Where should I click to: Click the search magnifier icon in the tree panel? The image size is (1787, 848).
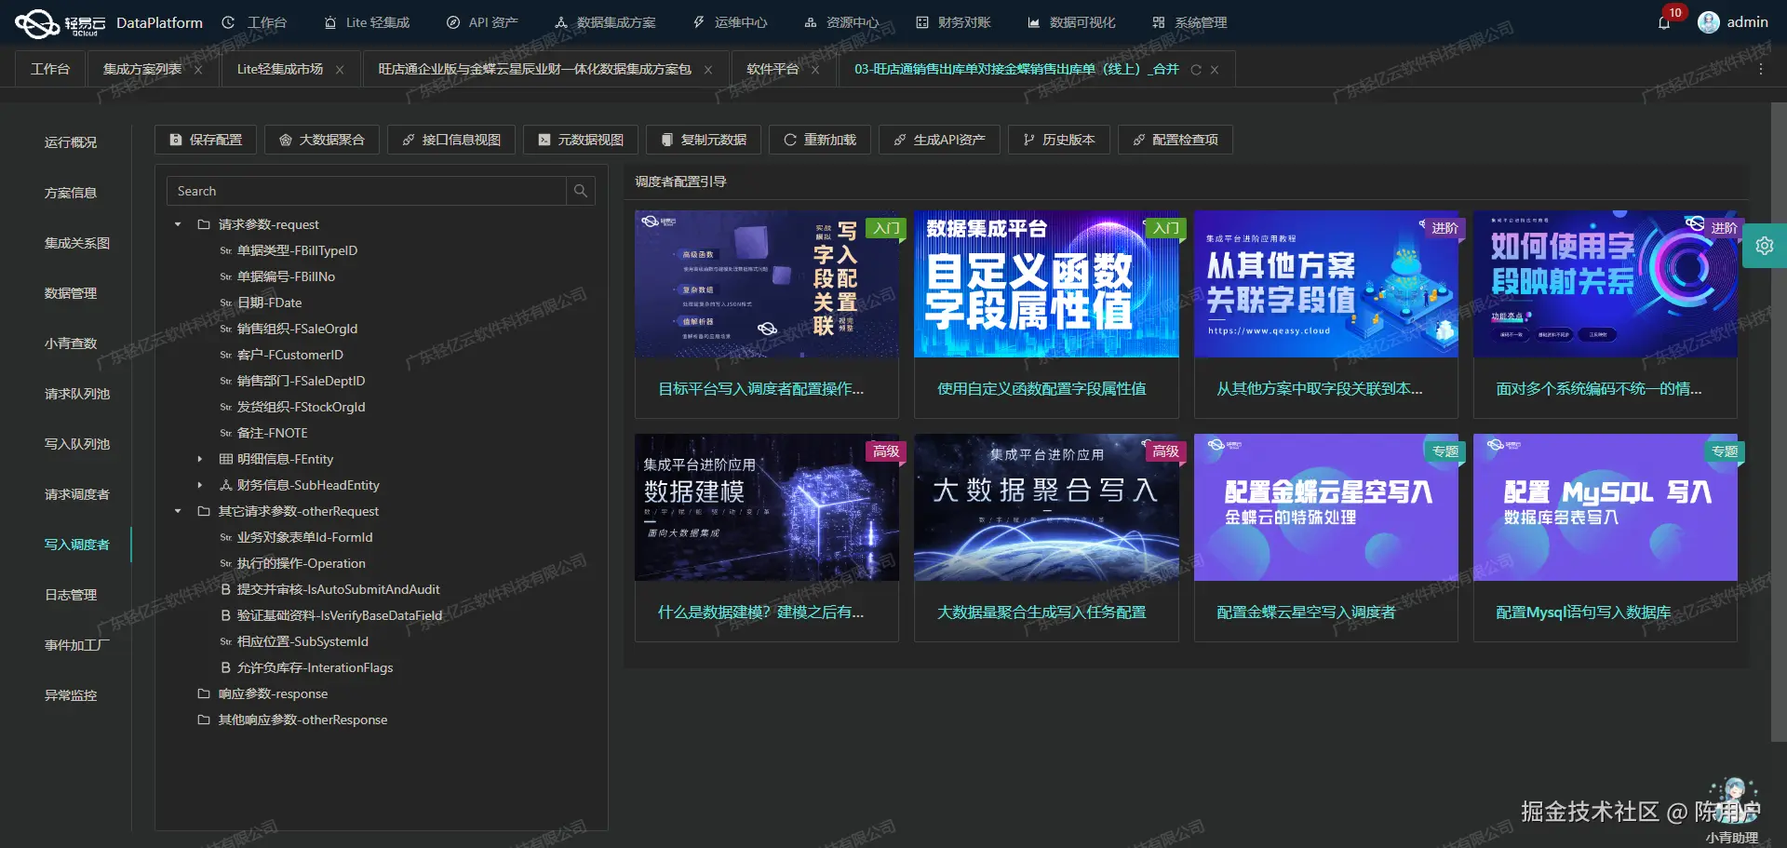click(x=580, y=191)
